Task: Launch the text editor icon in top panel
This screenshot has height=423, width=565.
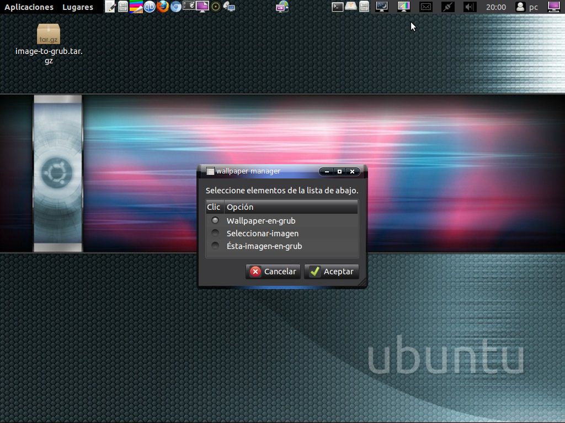Action: 110,7
